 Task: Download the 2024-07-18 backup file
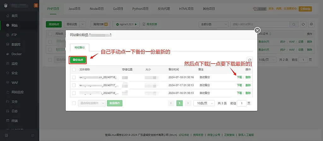point(239,77)
